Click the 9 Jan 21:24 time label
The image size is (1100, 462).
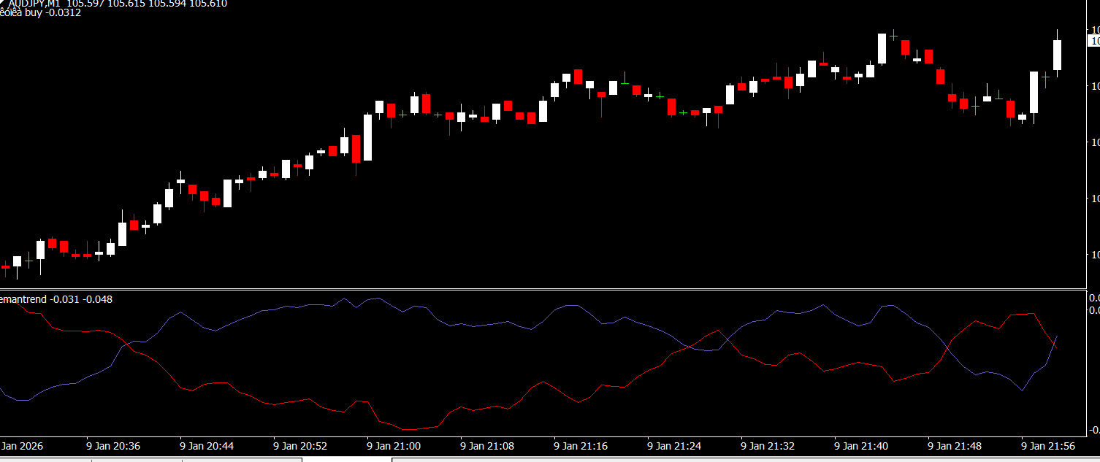click(674, 445)
